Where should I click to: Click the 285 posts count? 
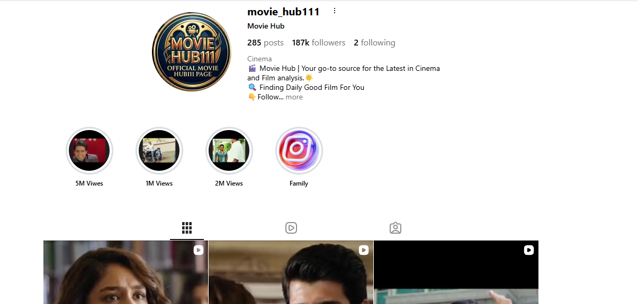point(265,43)
